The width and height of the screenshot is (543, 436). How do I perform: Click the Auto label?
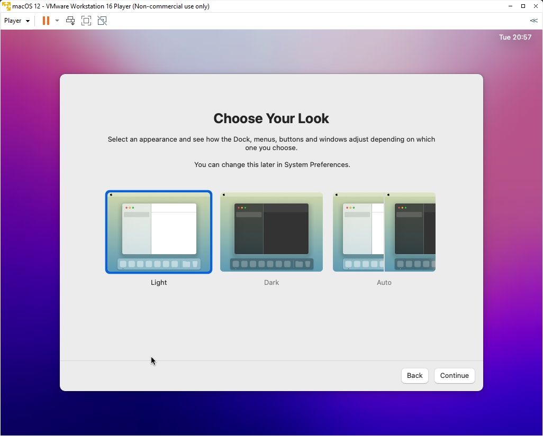point(384,283)
